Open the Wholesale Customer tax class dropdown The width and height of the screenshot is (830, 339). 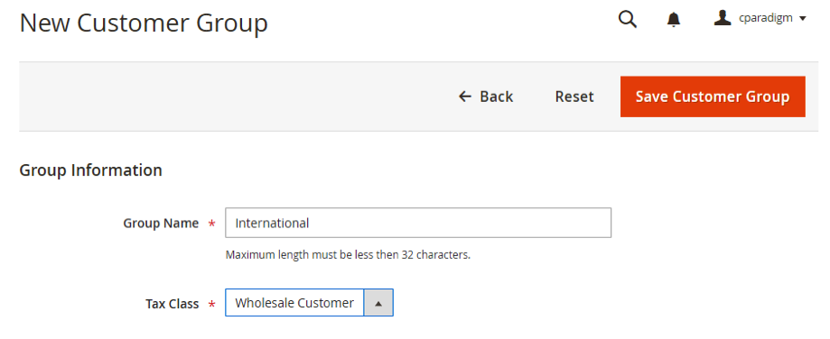tap(309, 303)
